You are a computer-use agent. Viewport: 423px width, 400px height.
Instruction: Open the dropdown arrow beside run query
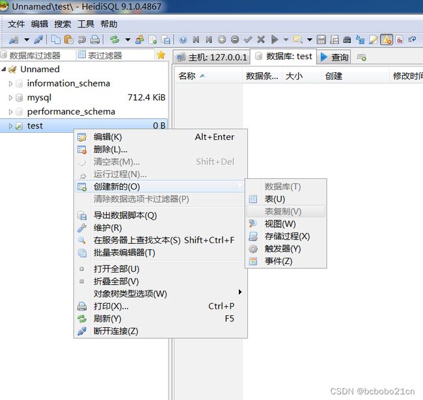[286, 40]
